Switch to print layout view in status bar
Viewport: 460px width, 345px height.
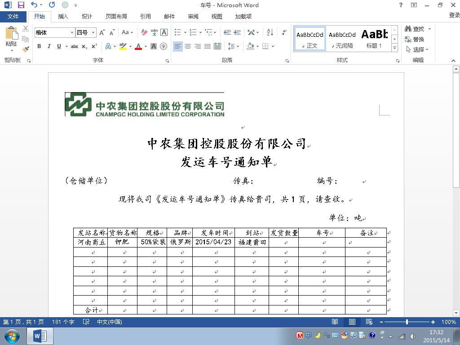tap(352, 322)
